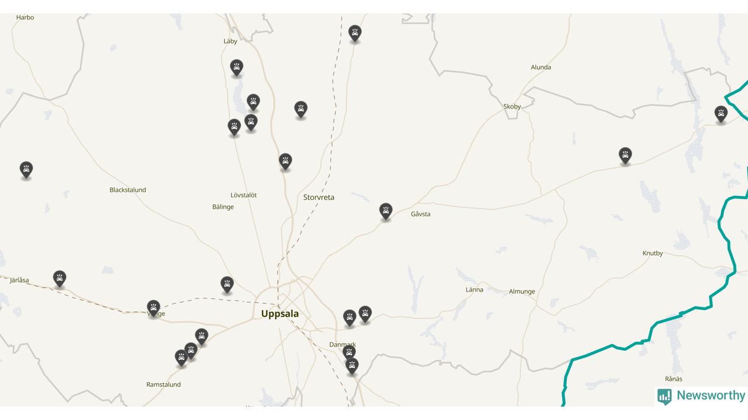This screenshot has height=420, width=748.
Task: Click the Storvreta town label
Action: pos(318,197)
